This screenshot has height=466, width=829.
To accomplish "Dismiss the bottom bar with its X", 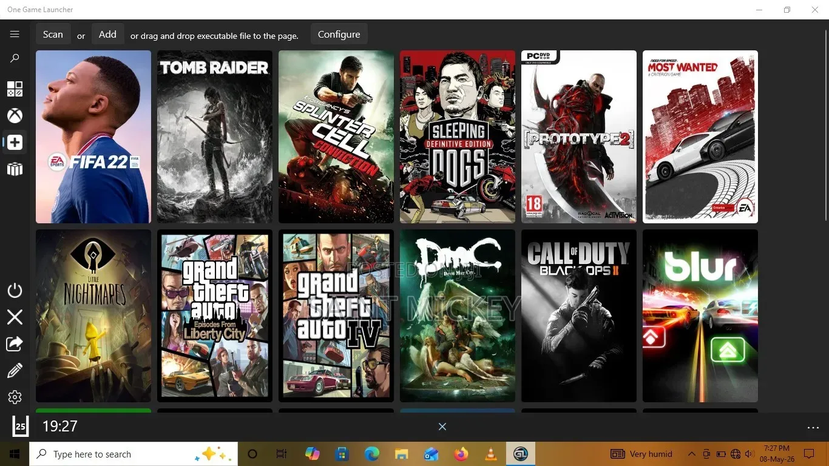I will [442, 427].
